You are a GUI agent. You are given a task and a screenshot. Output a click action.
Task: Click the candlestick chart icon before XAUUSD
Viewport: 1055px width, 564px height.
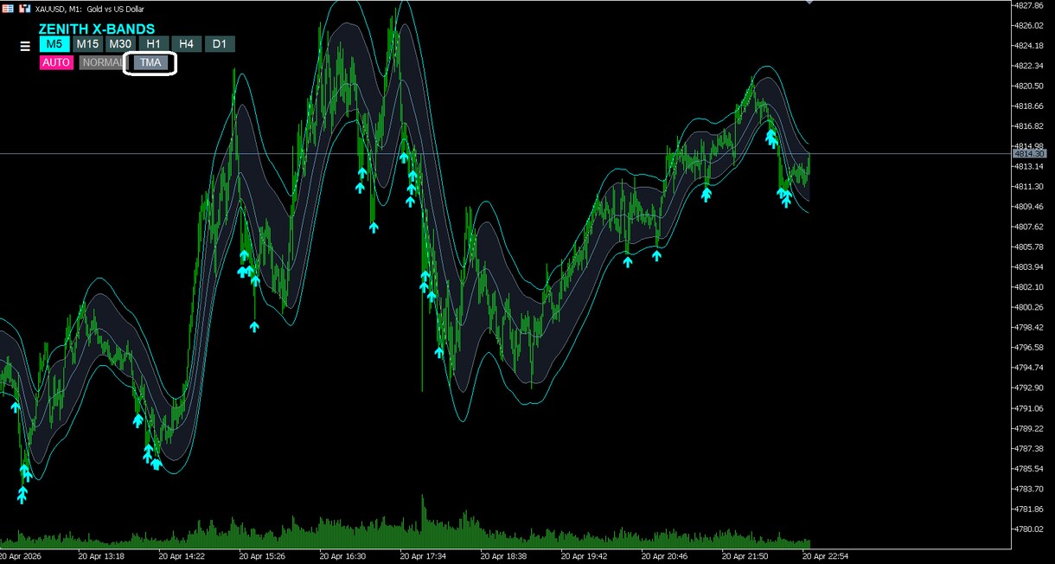(24, 8)
